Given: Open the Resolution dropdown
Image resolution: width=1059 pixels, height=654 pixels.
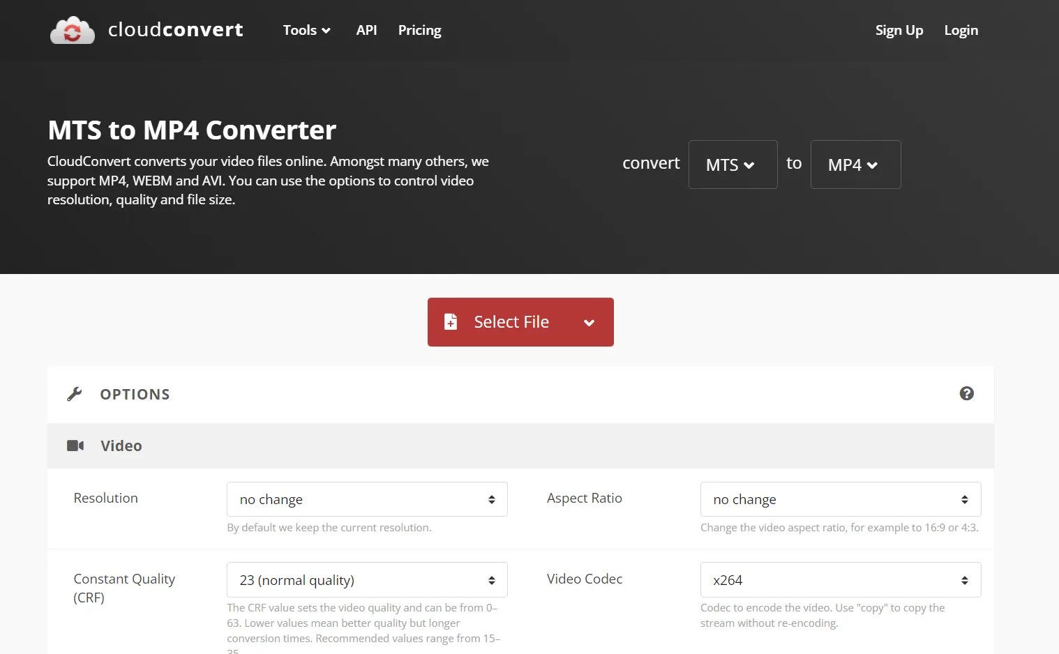Looking at the screenshot, I should (x=366, y=499).
